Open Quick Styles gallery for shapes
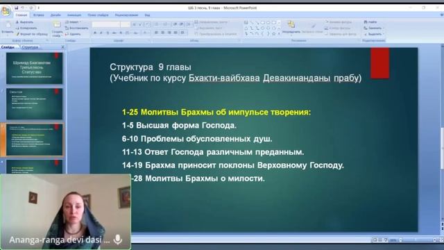The image size is (444, 250). click(x=312, y=28)
